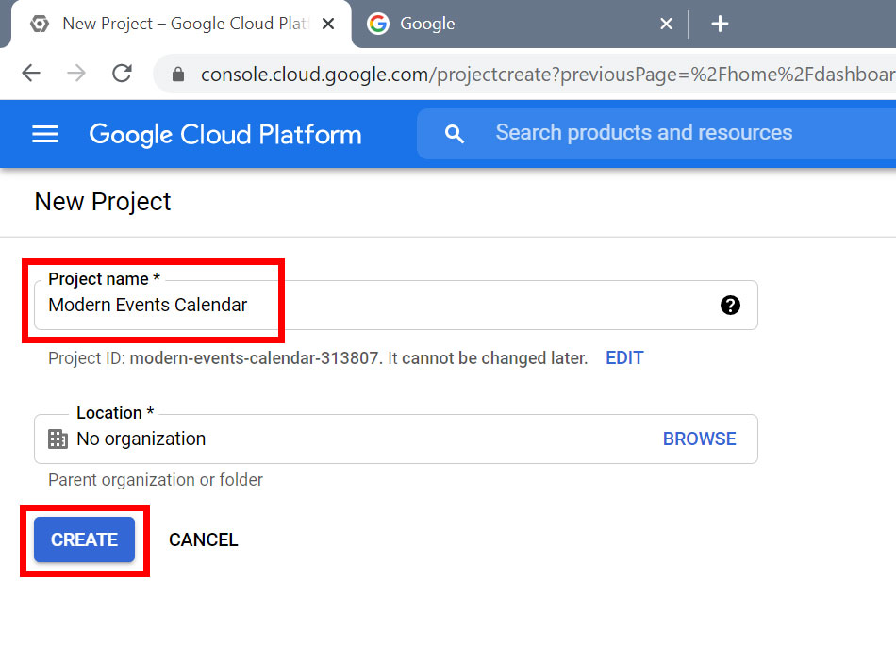Go back with the browser back arrow
This screenshot has height=663, width=896.
coord(31,74)
